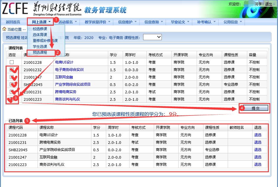This screenshot has width=278, height=187.
Task: Click 电商UI设计 name in 已选列表
Action: (x=49, y=135)
